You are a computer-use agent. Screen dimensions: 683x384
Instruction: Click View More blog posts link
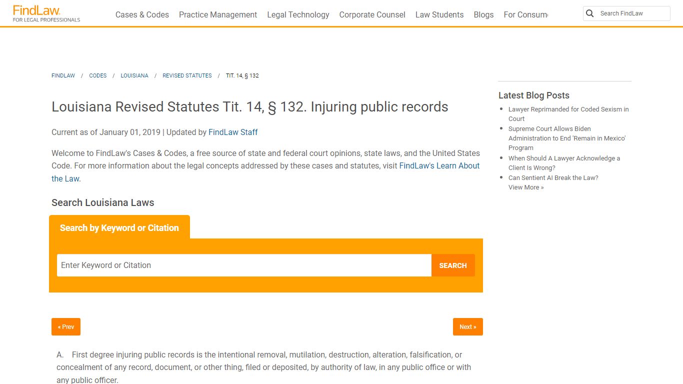[526, 187]
